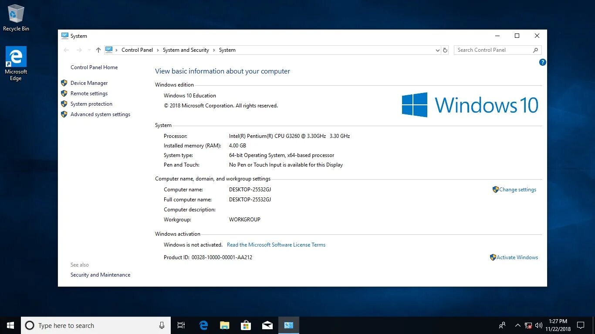Click the network status tray icon
595x334 pixels.
528,325
